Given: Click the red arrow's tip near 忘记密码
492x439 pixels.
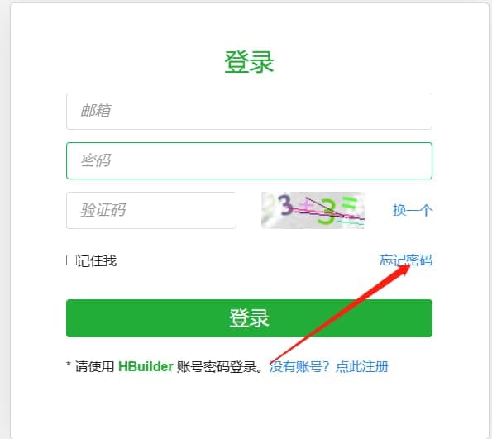Looking at the screenshot, I should (x=408, y=267).
